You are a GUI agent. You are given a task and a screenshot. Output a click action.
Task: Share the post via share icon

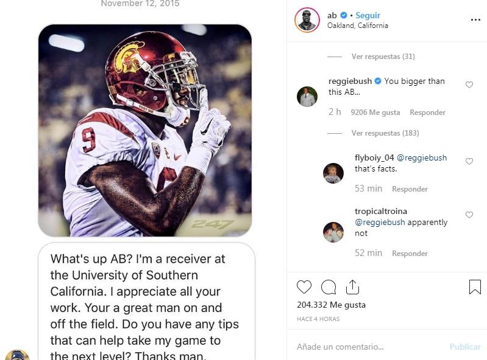(x=352, y=287)
